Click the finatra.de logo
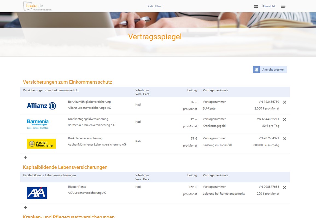The width and height of the screenshot is (316, 218). click(x=37, y=6)
